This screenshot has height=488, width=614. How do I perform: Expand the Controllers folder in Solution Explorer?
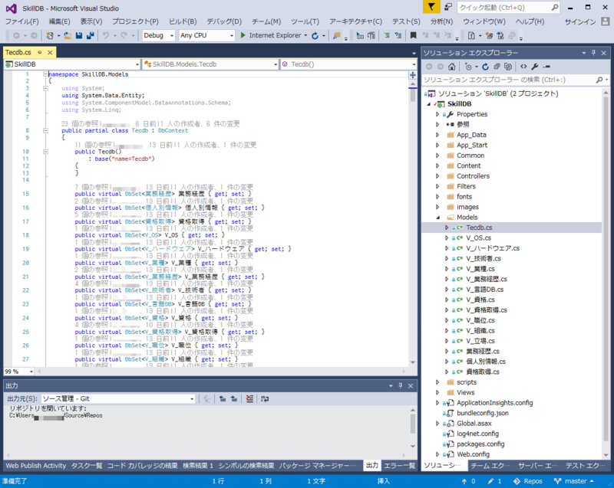pos(437,176)
